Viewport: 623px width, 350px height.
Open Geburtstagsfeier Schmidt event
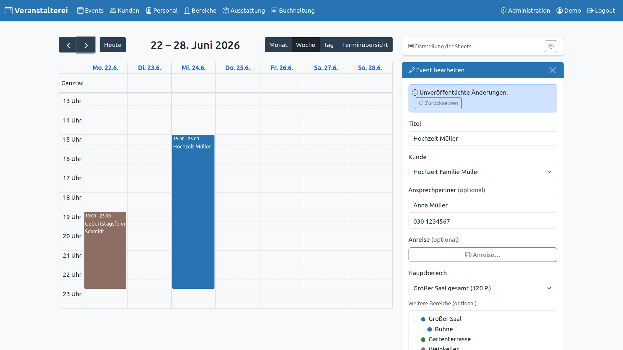pos(105,250)
